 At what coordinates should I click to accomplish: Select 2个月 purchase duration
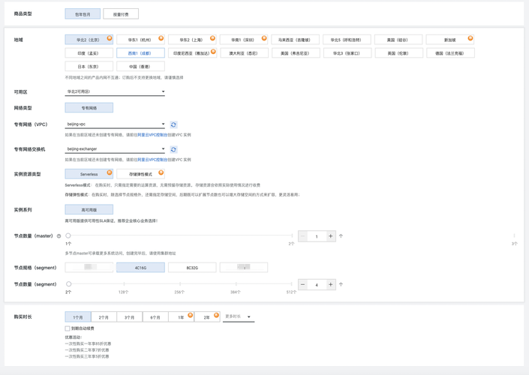tap(104, 317)
